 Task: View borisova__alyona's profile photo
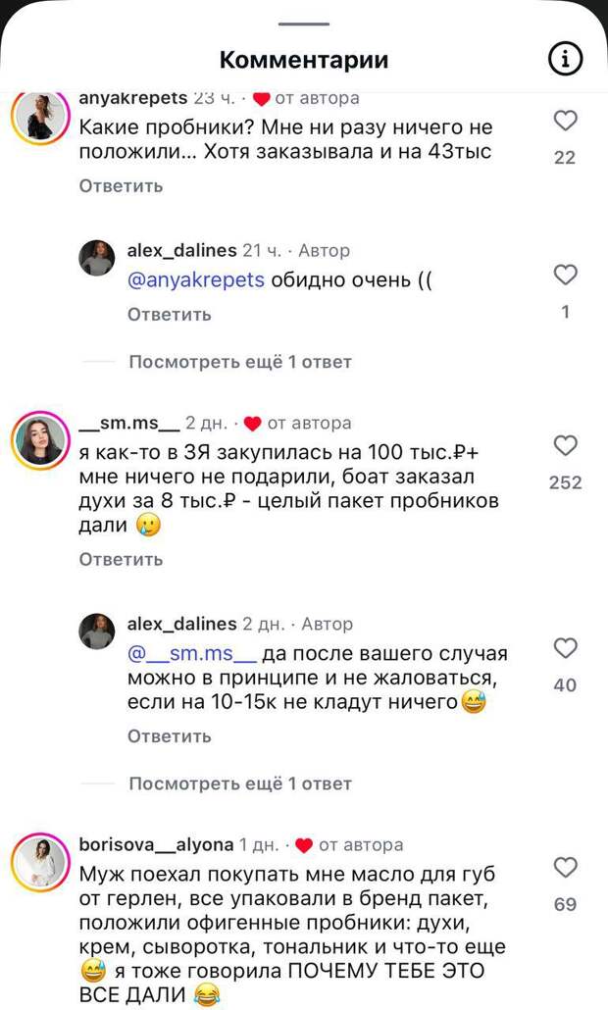point(40,863)
